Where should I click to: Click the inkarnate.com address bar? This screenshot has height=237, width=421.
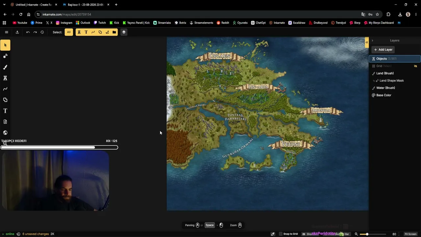(x=197, y=14)
